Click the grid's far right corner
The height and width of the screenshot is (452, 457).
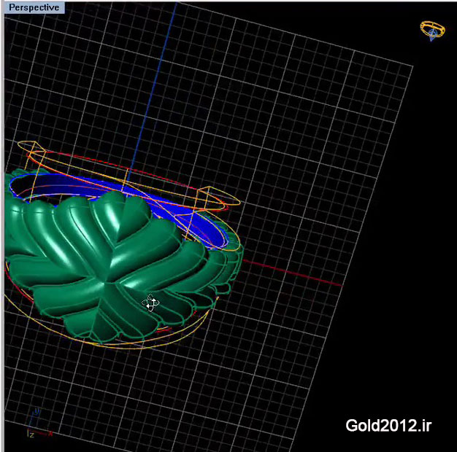412,67
